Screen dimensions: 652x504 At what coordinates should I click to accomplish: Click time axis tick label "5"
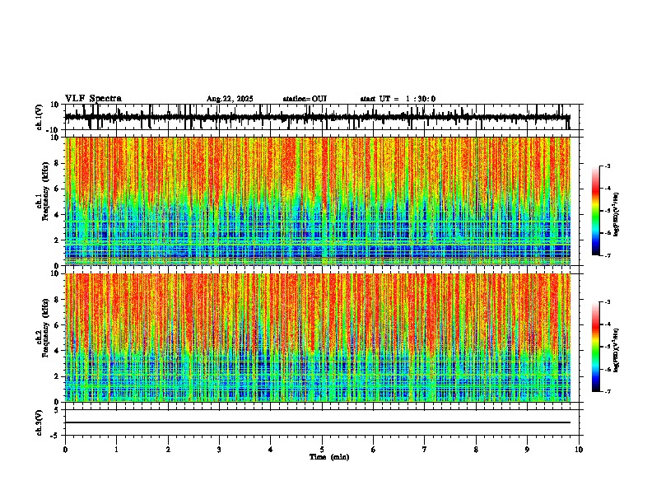pyautogui.click(x=322, y=450)
